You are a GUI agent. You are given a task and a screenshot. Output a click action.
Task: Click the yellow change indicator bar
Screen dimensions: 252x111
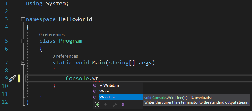[x=19, y=79]
